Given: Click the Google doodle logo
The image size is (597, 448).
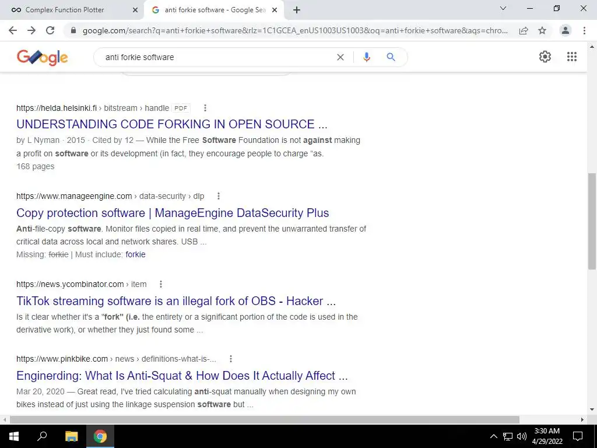Looking at the screenshot, I should pos(42,57).
